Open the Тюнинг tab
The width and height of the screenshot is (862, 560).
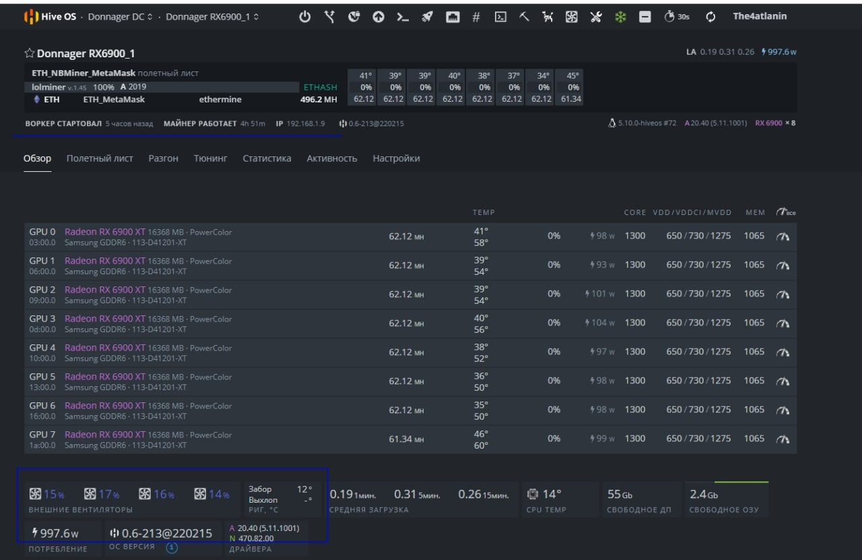click(211, 158)
